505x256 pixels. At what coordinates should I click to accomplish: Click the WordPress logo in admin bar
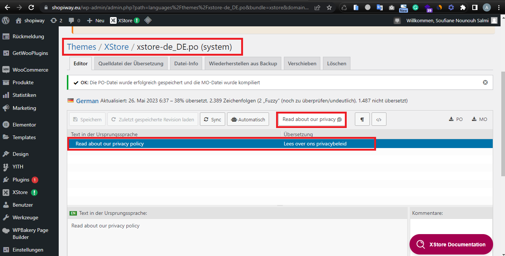[6, 20]
